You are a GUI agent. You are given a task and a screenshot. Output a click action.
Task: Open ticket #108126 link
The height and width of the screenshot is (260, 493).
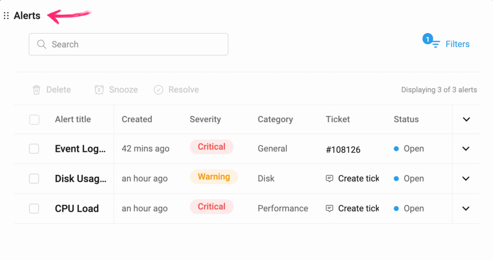pyautogui.click(x=343, y=149)
